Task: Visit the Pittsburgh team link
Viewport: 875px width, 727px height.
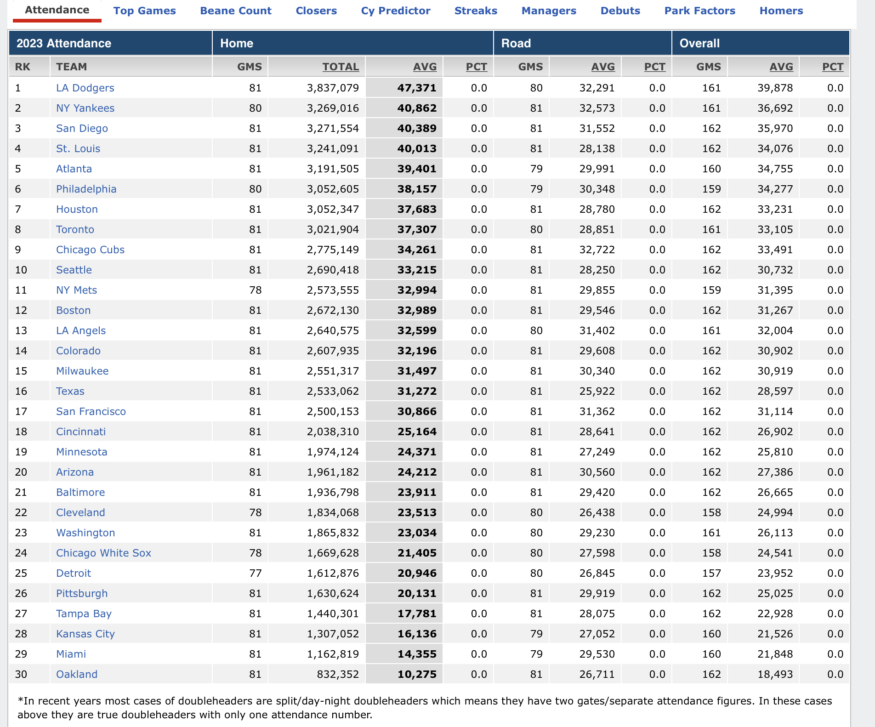Action: (x=82, y=593)
